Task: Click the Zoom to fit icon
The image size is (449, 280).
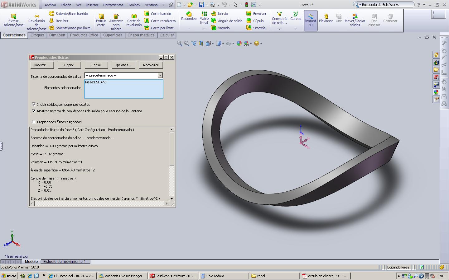Action: pyautogui.click(x=180, y=44)
